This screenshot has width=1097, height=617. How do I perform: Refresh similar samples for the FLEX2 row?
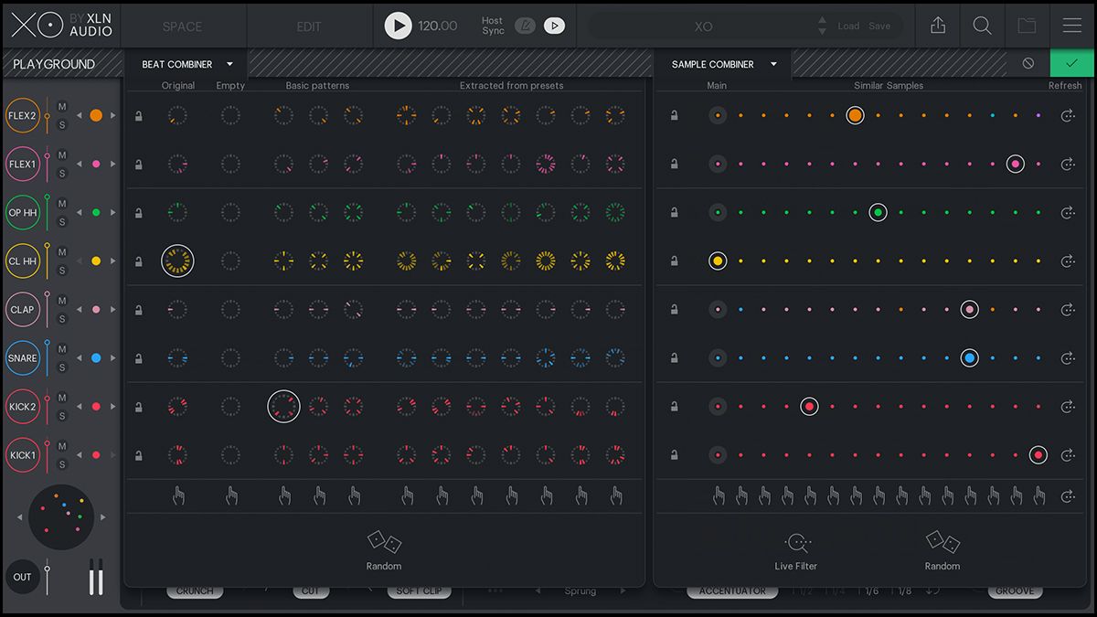(1067, 115)
